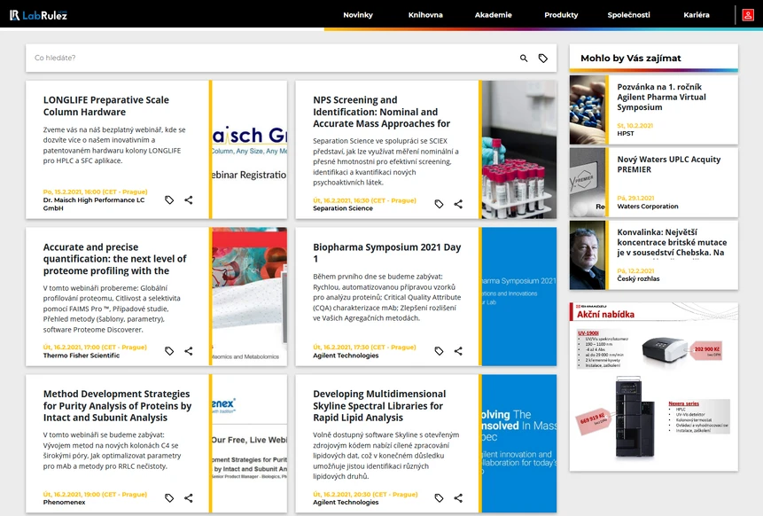
Task: Share the Method Development Strategies webinar
Action: pyautogui.click(x=189, y=498)
